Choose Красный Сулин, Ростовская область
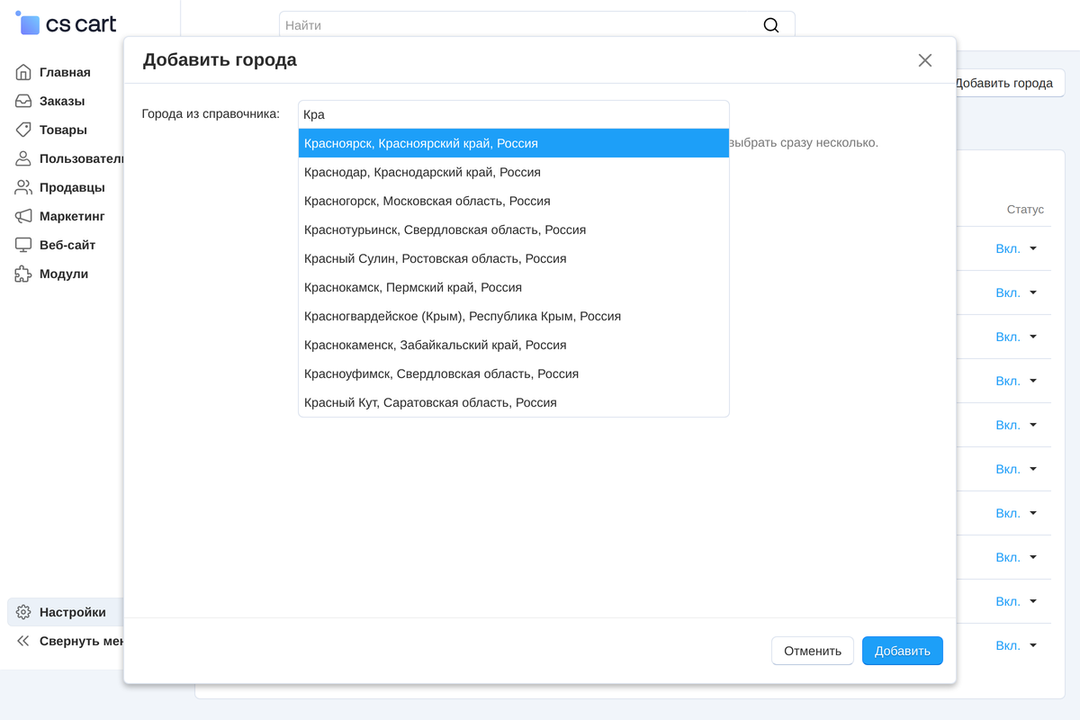Screen dimensions: 1080x720 [514, 258]
